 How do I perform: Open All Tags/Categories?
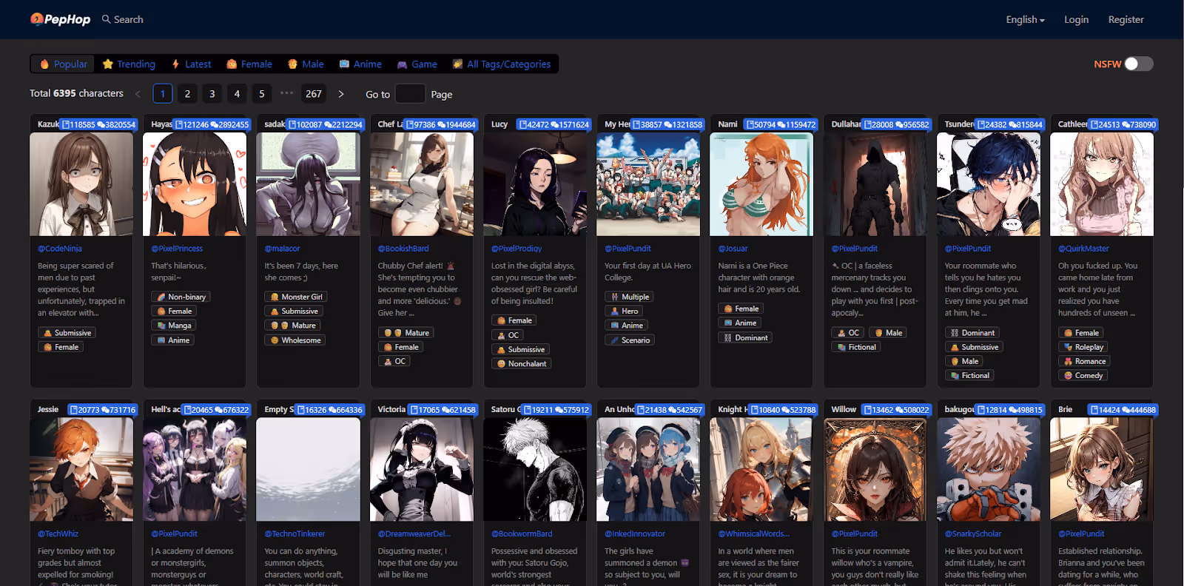coord(502,64)
